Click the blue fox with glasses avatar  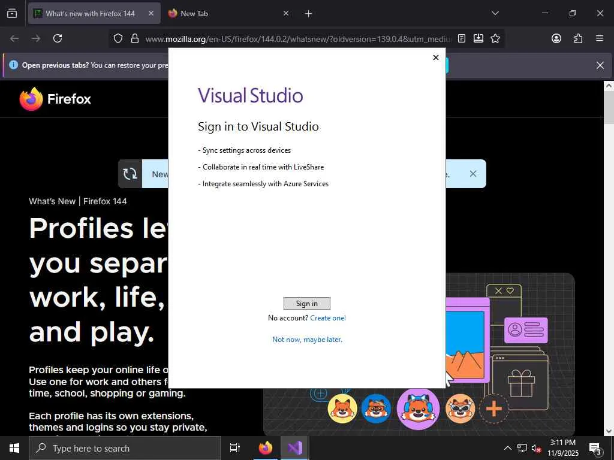pos(376,408)
